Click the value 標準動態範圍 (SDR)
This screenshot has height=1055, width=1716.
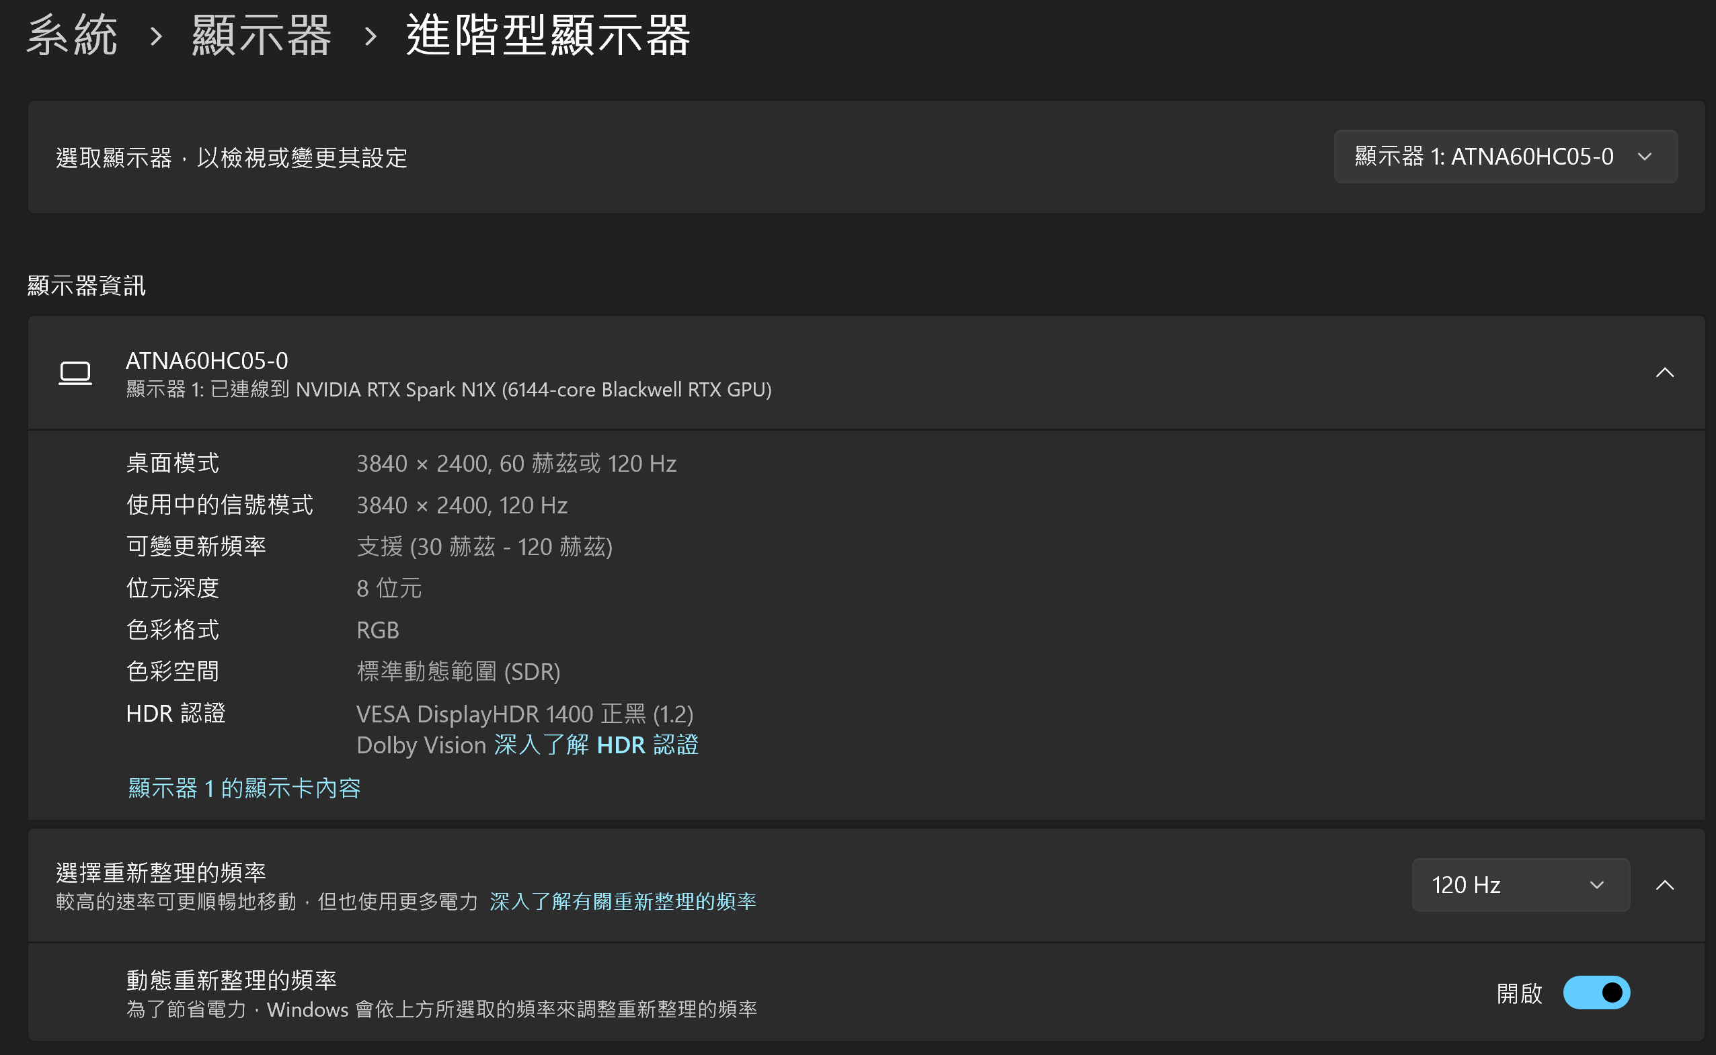click(x=459, y=671)
